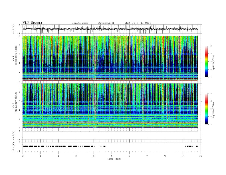Click the "ch.3(V)" axis label

(14, 135)
